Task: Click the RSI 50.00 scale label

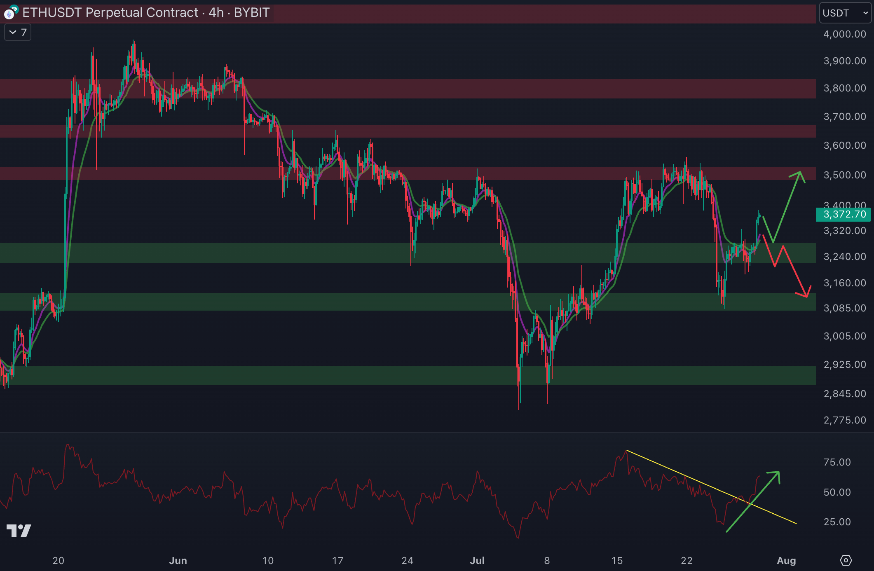Action: (x=837, y=492)
